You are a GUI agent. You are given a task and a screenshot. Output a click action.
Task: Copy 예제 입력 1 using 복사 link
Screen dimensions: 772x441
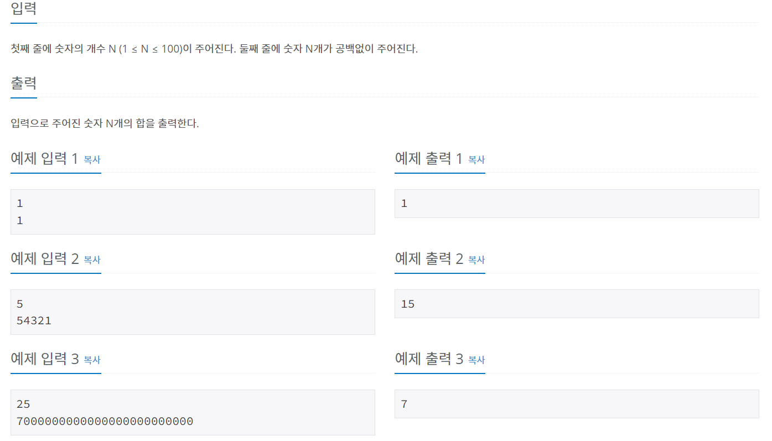click(92, 159)
